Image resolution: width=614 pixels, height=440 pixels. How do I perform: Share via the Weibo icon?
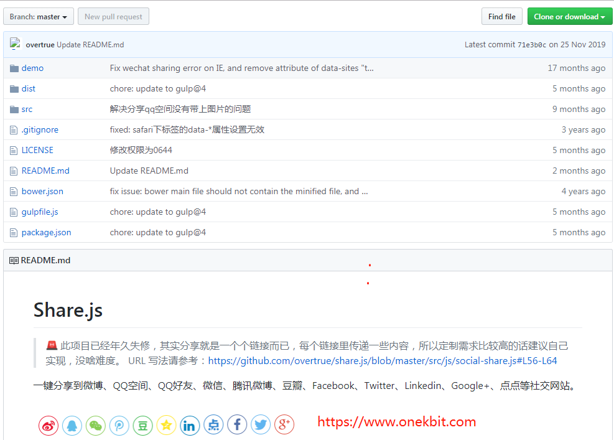pyautogui.click(x=48, y=425)
